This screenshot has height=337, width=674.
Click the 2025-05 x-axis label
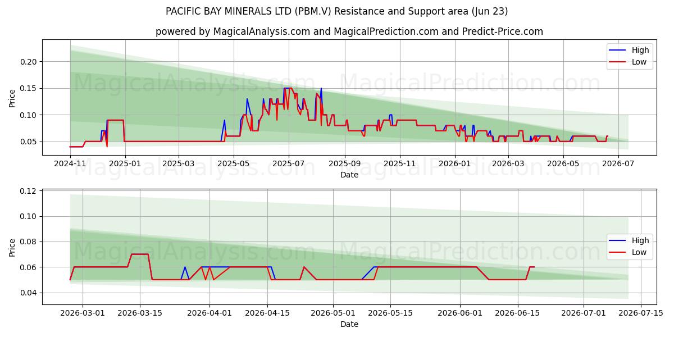(233, 163)
